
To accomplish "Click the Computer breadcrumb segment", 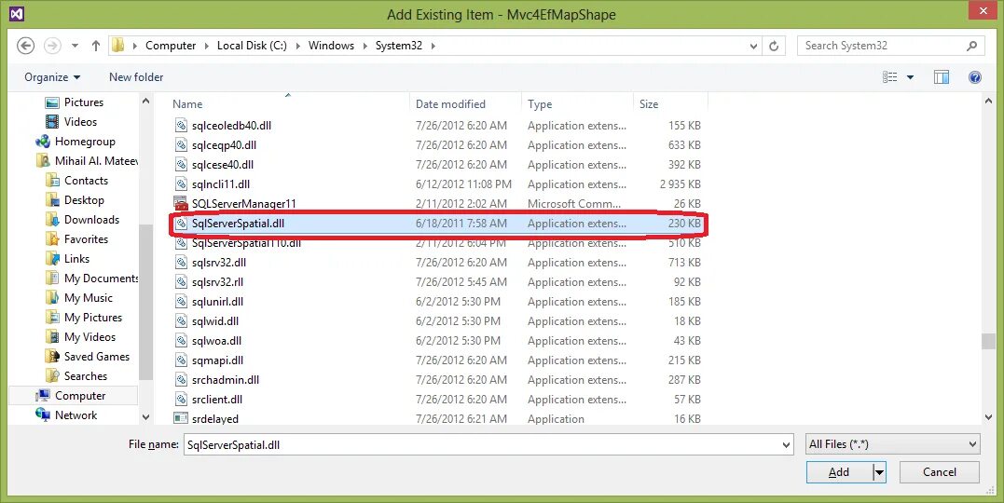I will click(x=171, y=46).
